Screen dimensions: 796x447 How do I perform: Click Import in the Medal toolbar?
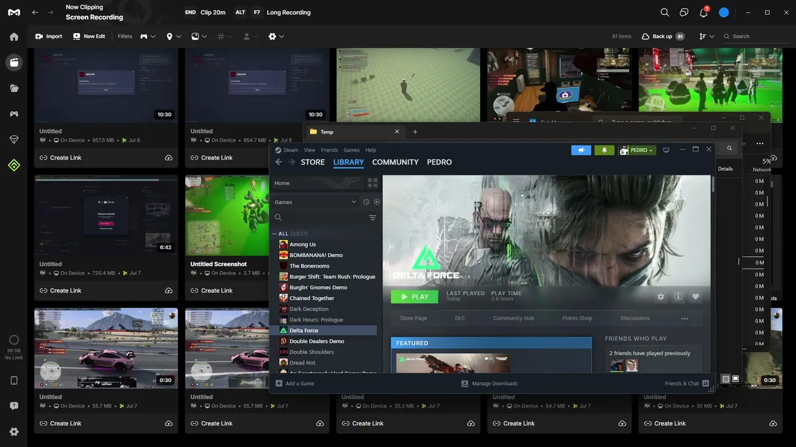(x=49, y=37)
